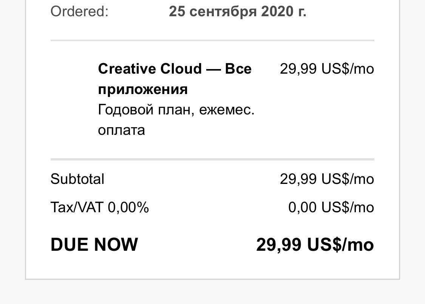The width and height of the screenshot is (425, 304).
Task: Click the DUE NOW heading
Action: click(x=94, y=244)
